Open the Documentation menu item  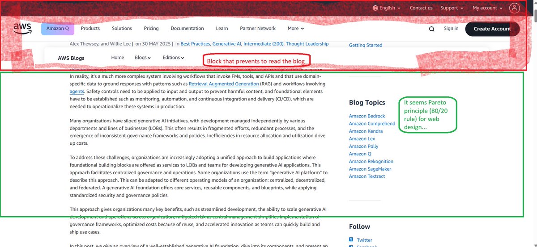click(187, 29)
